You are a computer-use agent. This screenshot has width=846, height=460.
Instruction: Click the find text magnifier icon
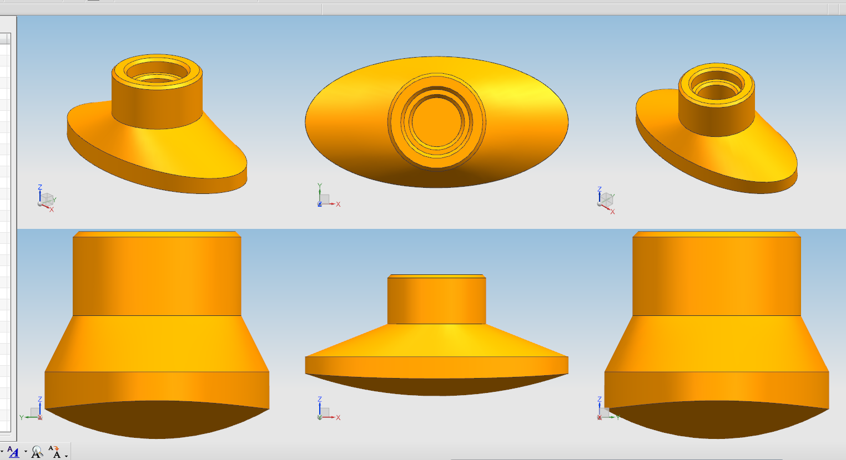(x=37, y=452)
